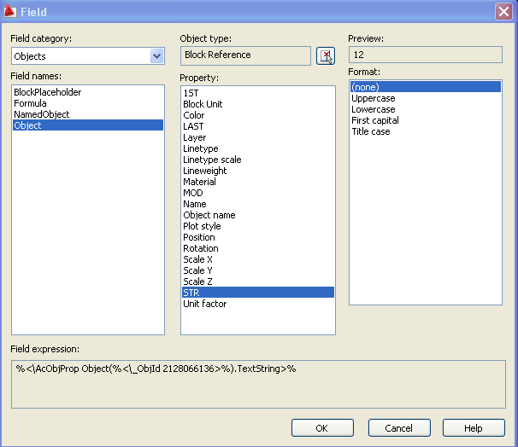Choose the (none) format option
Image resolution: width=518 pixels, height=447 pixels.
click(x=426, y=87)
